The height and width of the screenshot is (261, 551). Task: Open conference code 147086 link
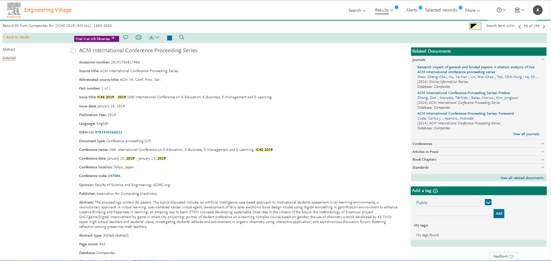pos(114,176)
